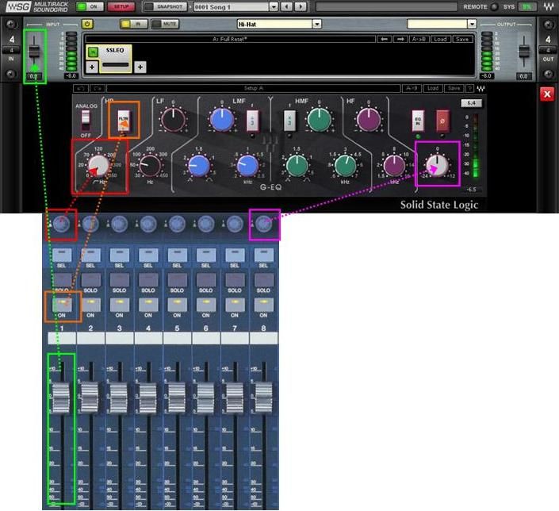
Task: Toggle the HP FLTR filter switch
Action: tap(124, 121)
